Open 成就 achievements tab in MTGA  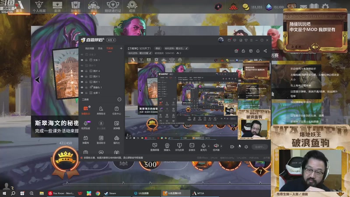pyautogui.click(x=132, y=7)
